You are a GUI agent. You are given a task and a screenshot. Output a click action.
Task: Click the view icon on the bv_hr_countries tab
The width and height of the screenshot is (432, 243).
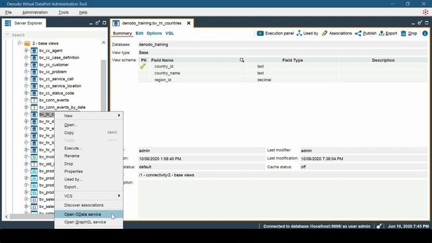click(116, 23)
